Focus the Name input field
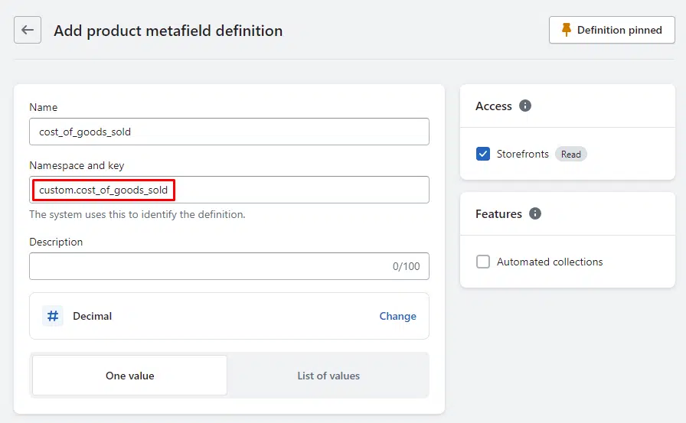This screenshot has width=686, height=423. point(229,132)
